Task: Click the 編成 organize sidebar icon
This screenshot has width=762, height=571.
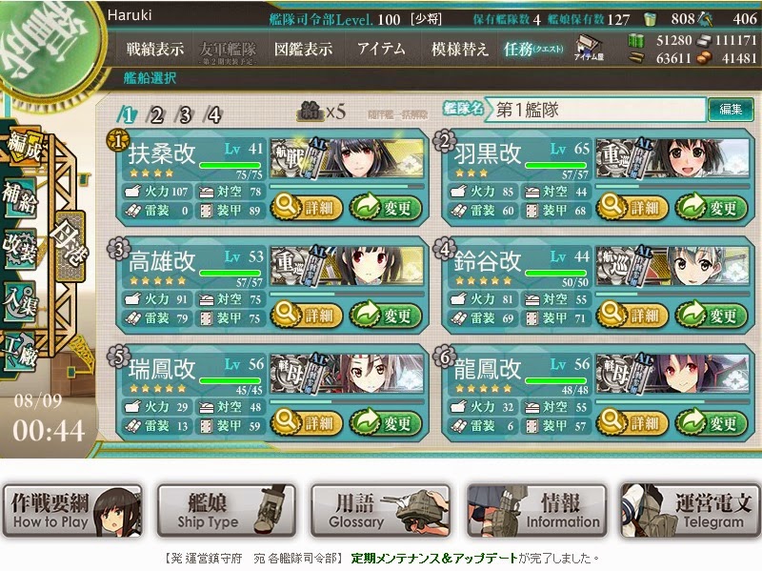Action: click(x=23, y=148)
